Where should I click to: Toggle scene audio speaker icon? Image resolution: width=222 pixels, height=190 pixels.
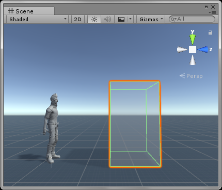[107, 19]
